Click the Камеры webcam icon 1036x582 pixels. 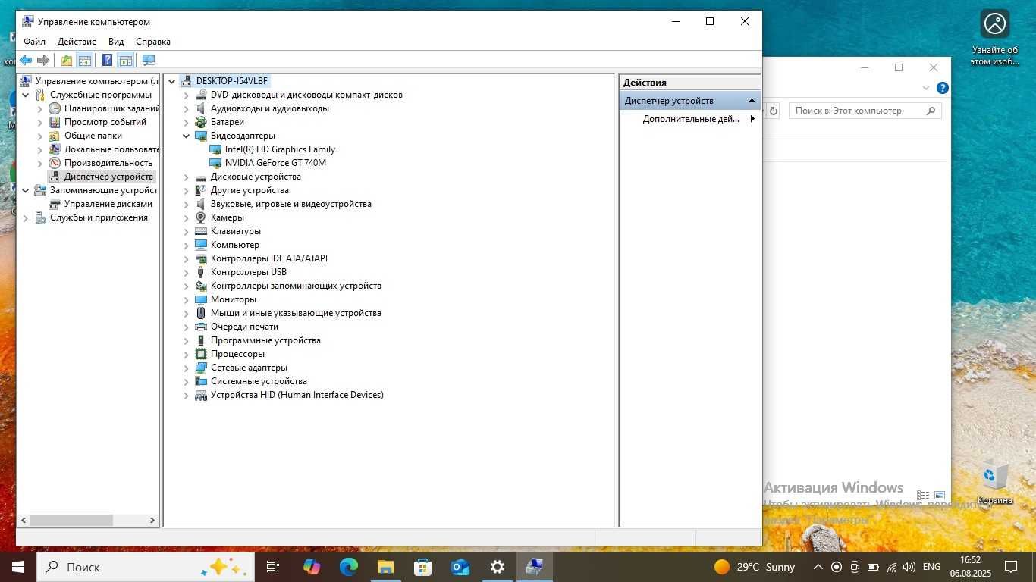(x=201, y=217)
